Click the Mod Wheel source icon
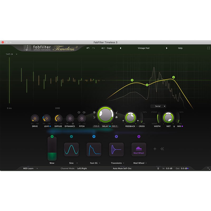 [139, 150]
